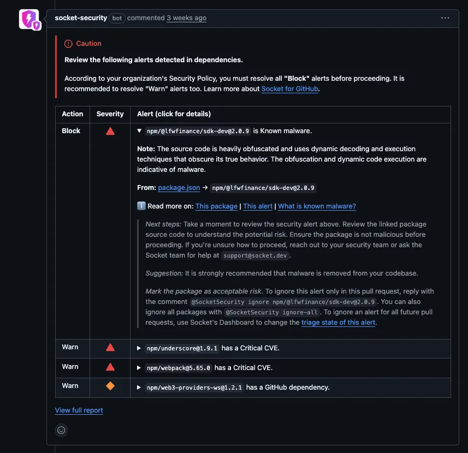Viewport: 468px width, 453px height.
Task: Click the red severity triangle in the Block row
Action: (x=110, y=131)
